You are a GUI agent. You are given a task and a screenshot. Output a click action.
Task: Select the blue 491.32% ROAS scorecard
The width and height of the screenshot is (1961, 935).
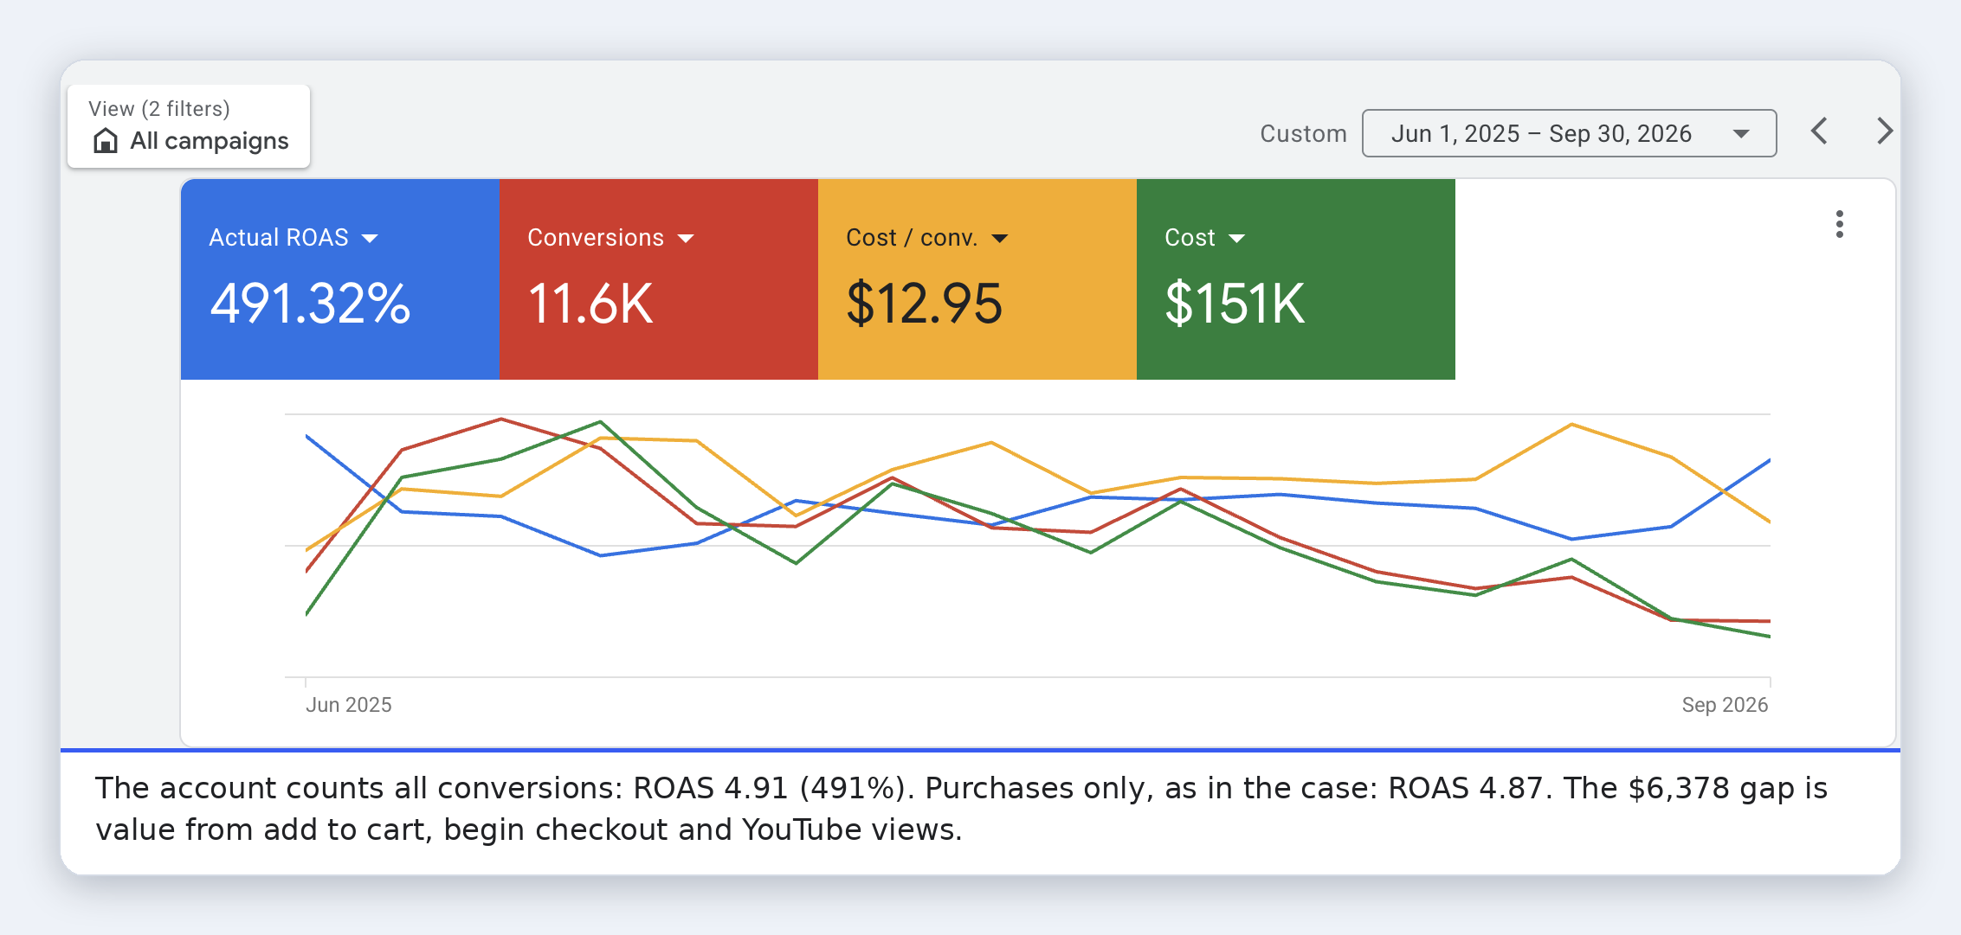[x=340, y=279]
